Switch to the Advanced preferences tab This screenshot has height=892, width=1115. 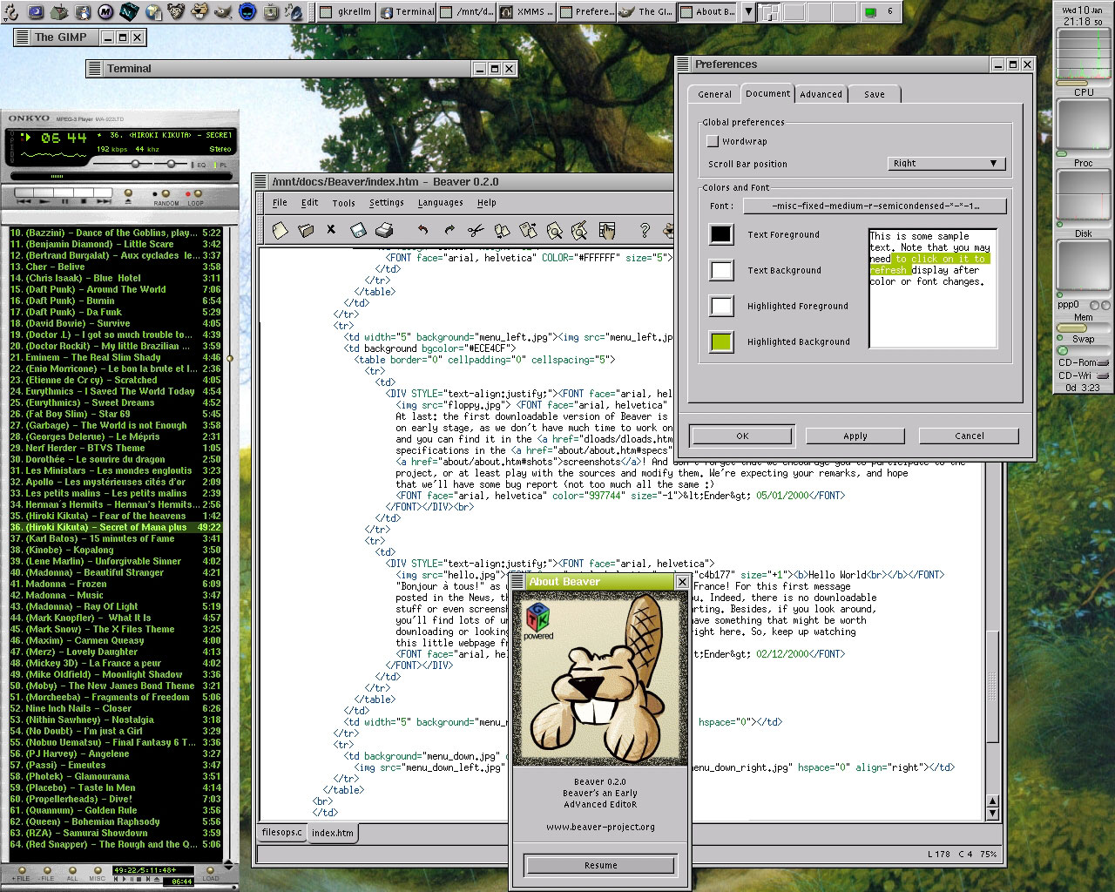pyautogui.click(x=821, y=94)
